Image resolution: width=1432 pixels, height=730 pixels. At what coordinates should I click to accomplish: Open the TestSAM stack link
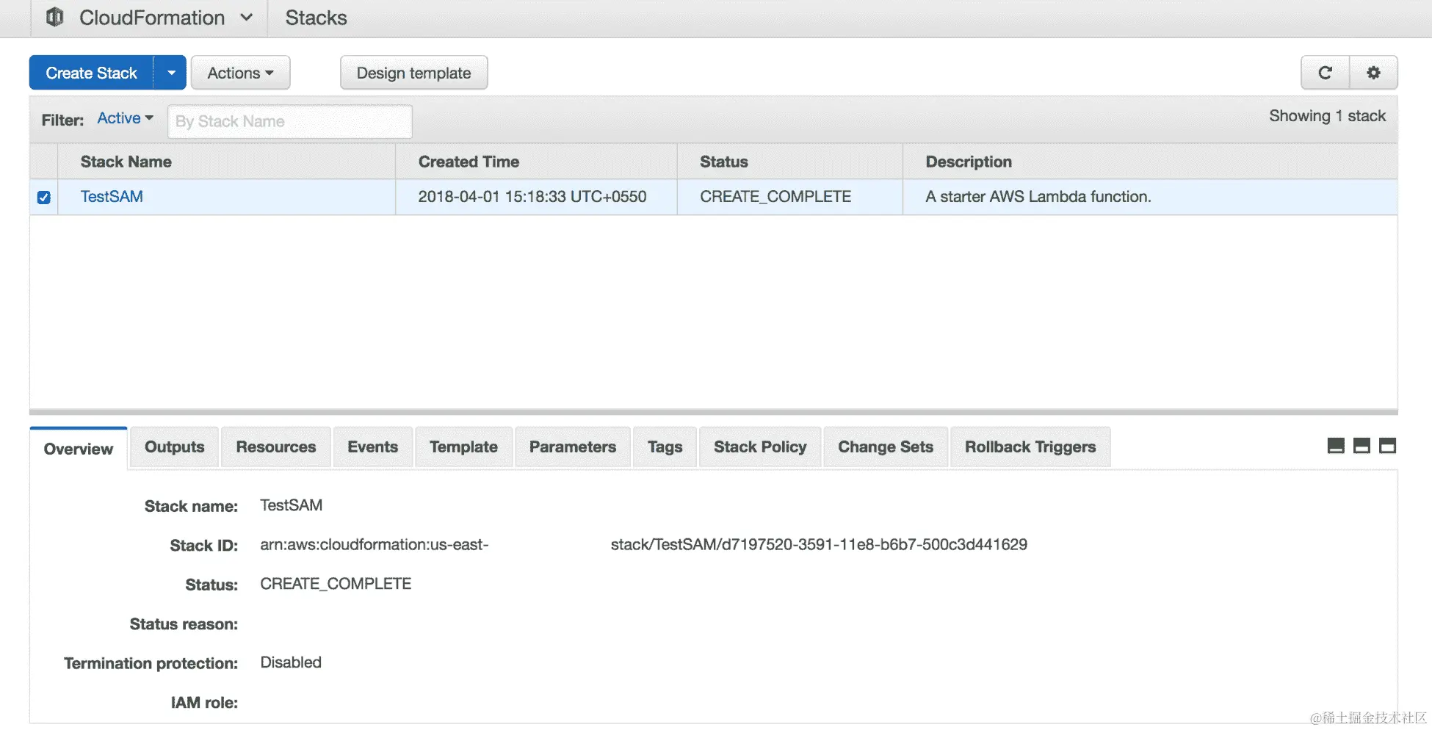click(112, 197)
